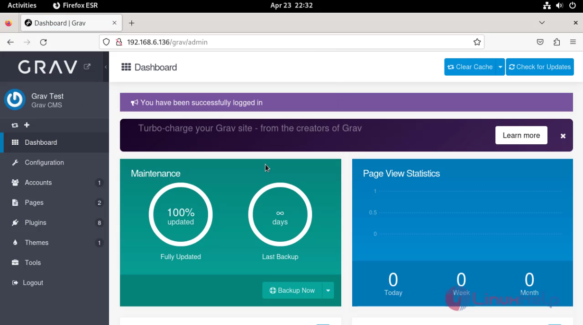This screenshot has width=583, height=325.
Task: Click the shield tracking protection icon
Action: (x=106, y=42)
